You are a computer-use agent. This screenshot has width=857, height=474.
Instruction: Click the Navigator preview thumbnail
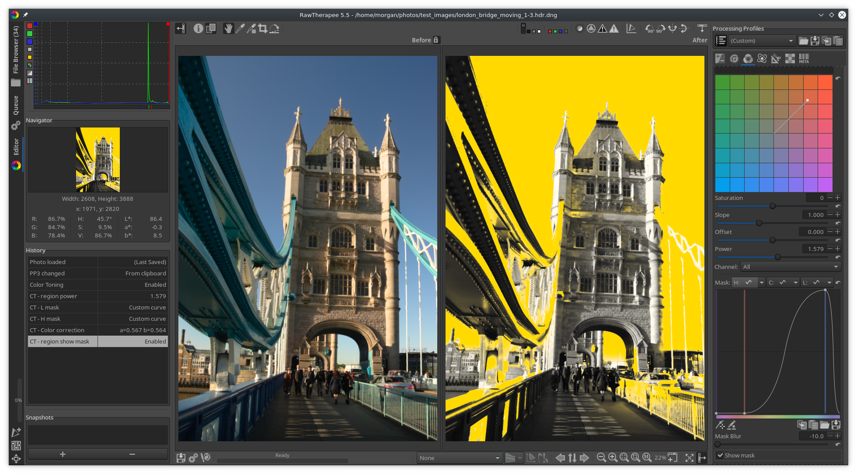98,159
